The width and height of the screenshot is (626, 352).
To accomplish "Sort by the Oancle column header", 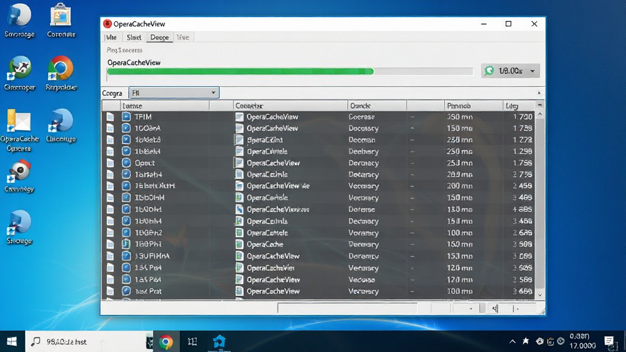I will point(377,106).
